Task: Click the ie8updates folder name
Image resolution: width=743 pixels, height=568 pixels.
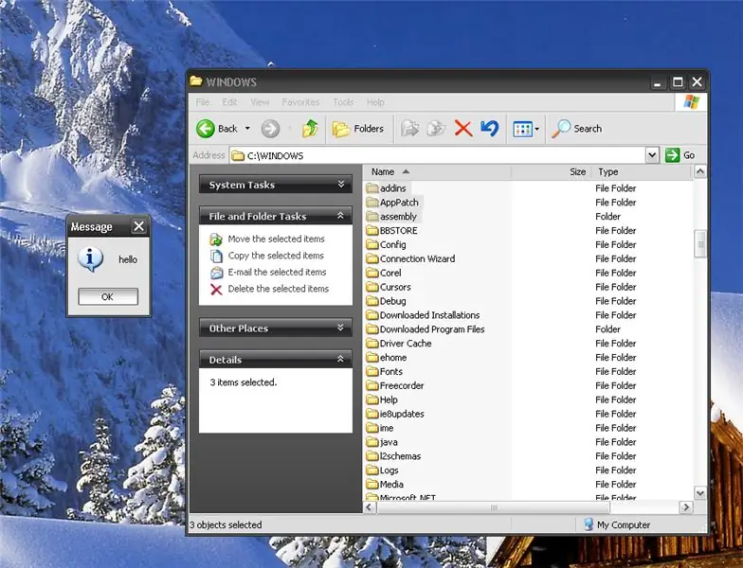Action: coord(402,415)
